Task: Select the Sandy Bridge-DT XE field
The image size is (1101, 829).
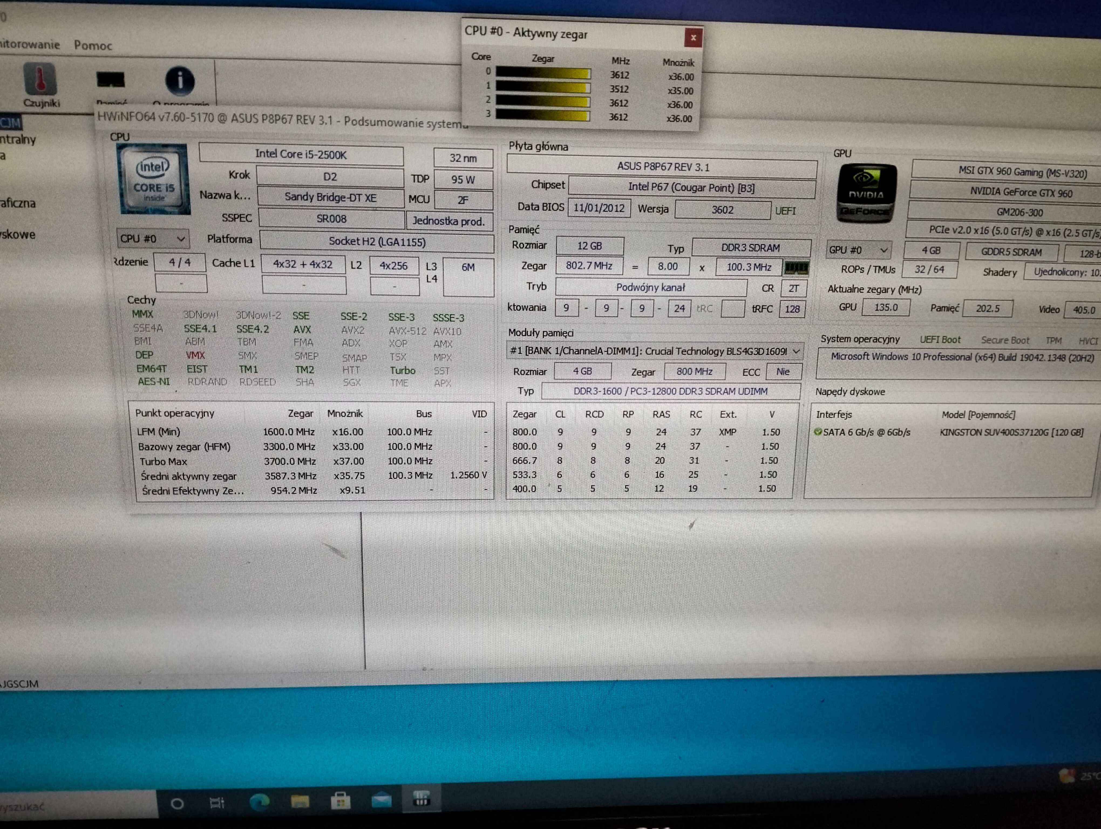Action: pos(331,198)
